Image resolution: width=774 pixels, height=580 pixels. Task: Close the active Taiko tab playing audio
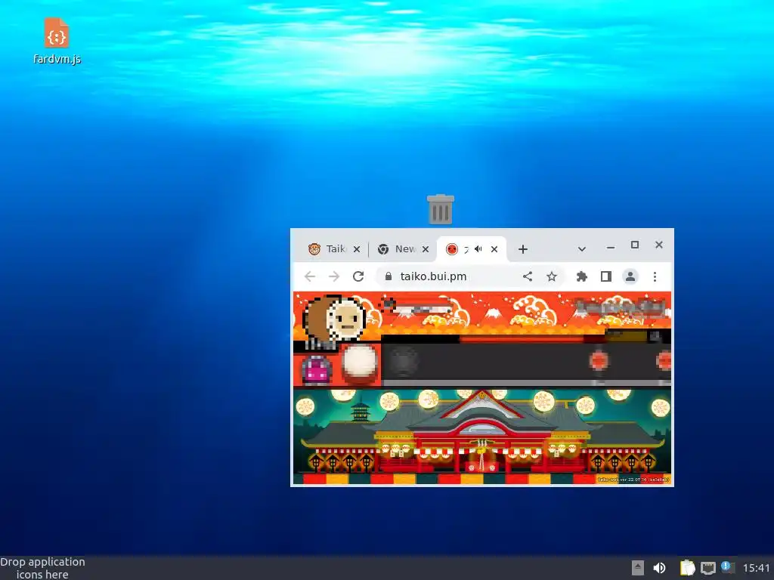[494, 249]
